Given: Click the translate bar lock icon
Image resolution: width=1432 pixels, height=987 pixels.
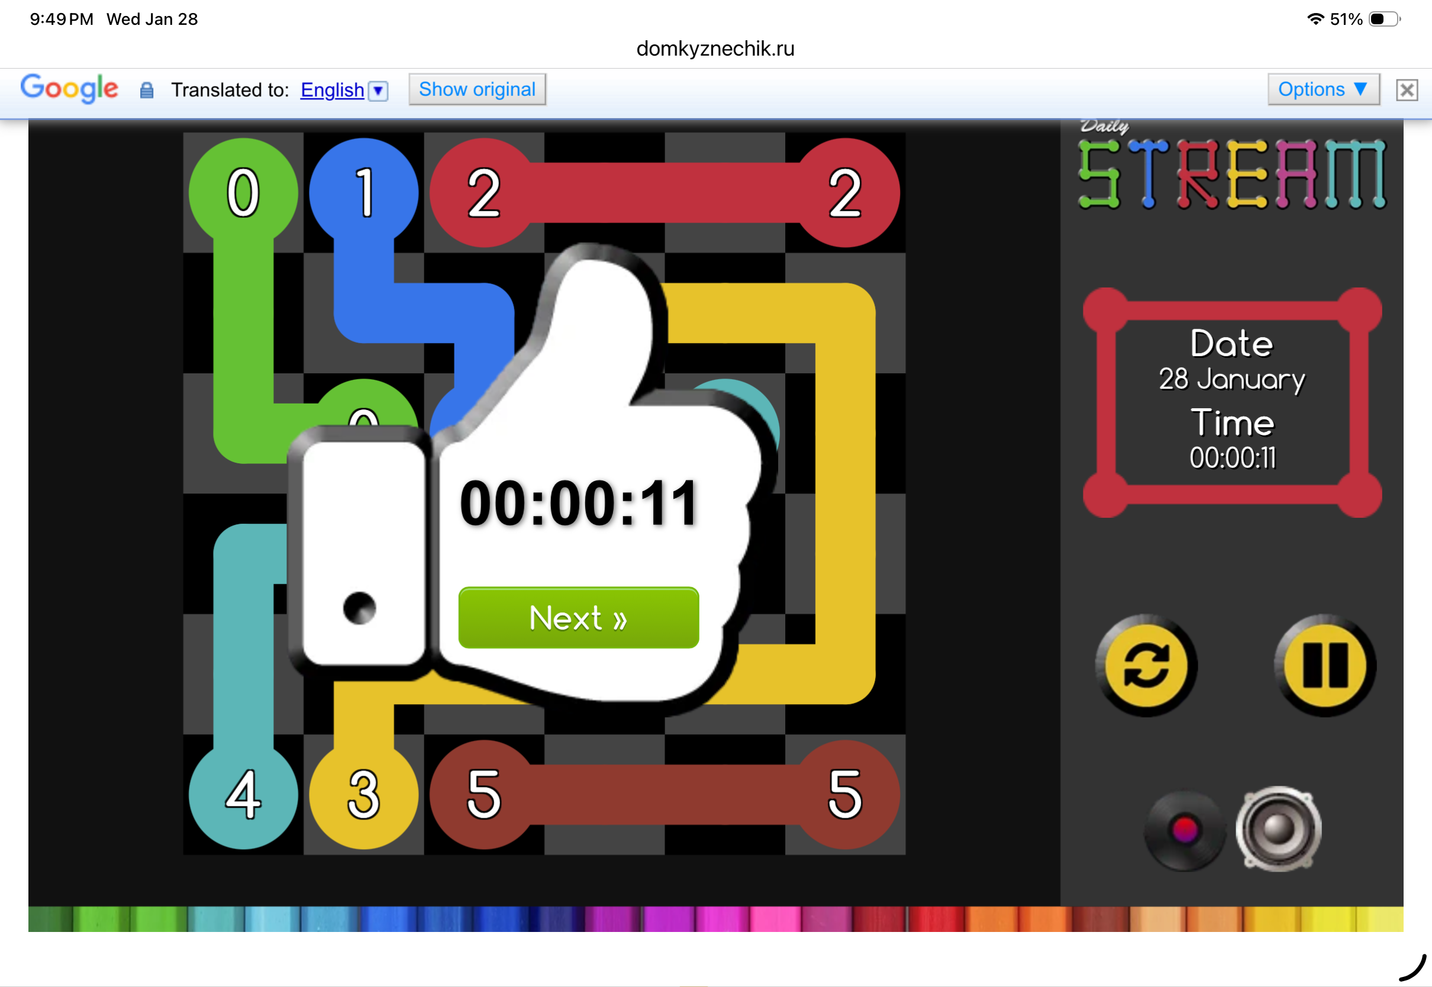Looking at the screenshot, I should click(147, 91).
